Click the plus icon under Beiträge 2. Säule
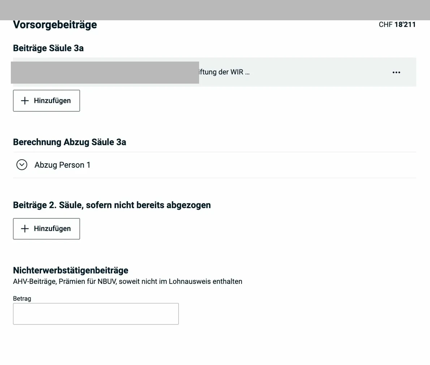 click(x=24, y=228)
